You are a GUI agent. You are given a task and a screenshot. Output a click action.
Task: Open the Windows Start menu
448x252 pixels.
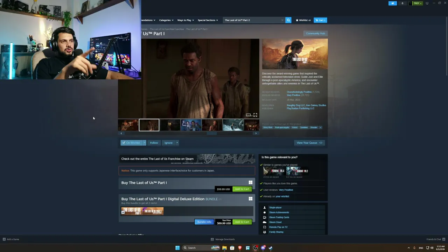(177, 248)
